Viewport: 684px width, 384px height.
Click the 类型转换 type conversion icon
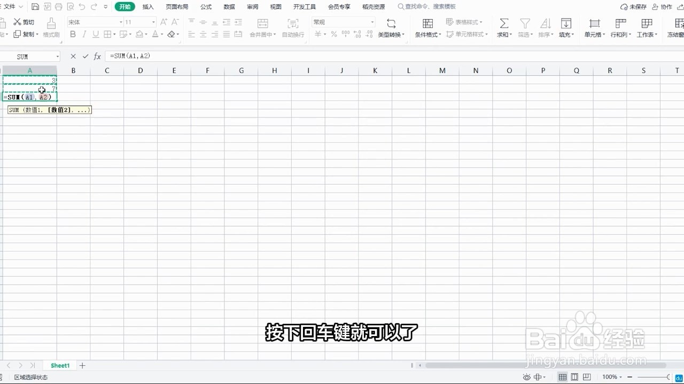coord(391,23)
